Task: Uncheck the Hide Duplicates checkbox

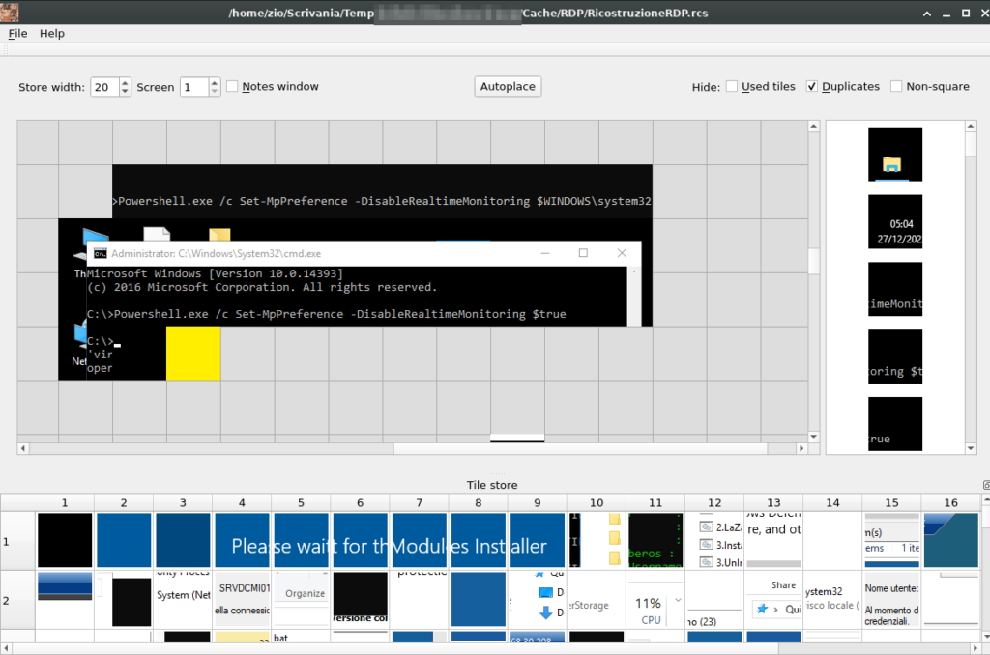Action: pyautogui.click(x=812, y=87)
